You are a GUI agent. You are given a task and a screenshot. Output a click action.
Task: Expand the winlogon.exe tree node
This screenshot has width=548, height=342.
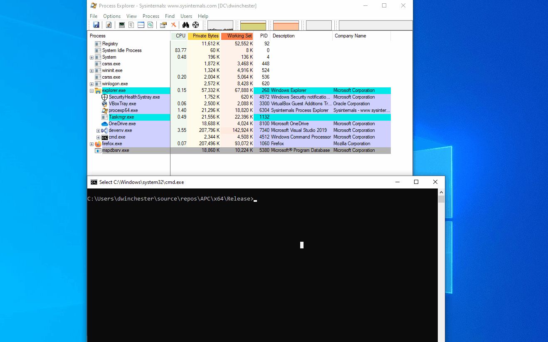pyautogui.click(x=91, y=84)
